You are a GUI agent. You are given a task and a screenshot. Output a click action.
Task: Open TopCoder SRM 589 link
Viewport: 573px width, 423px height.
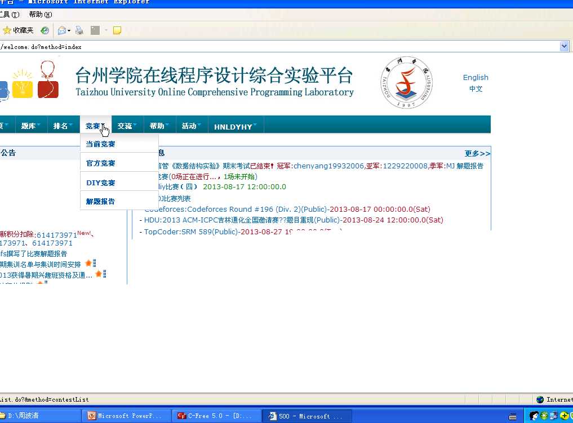click(243, 231)
